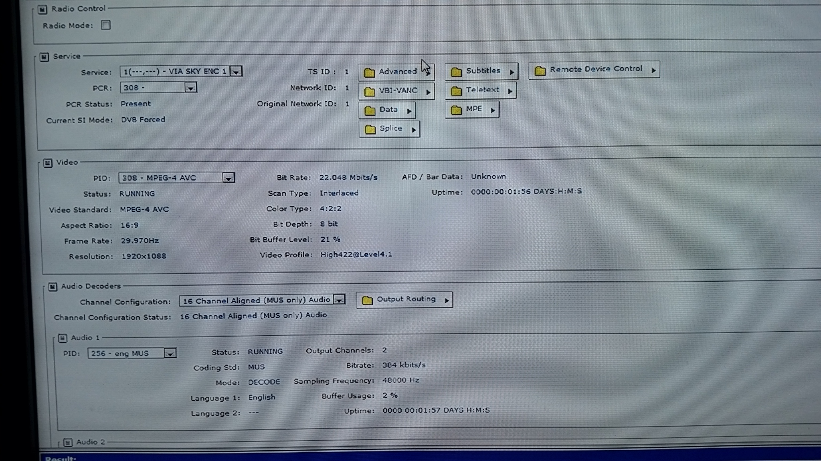Click arrow on Remote Device Control button
The width and height of the screenshot is (821, 461).
click(653, 70)
